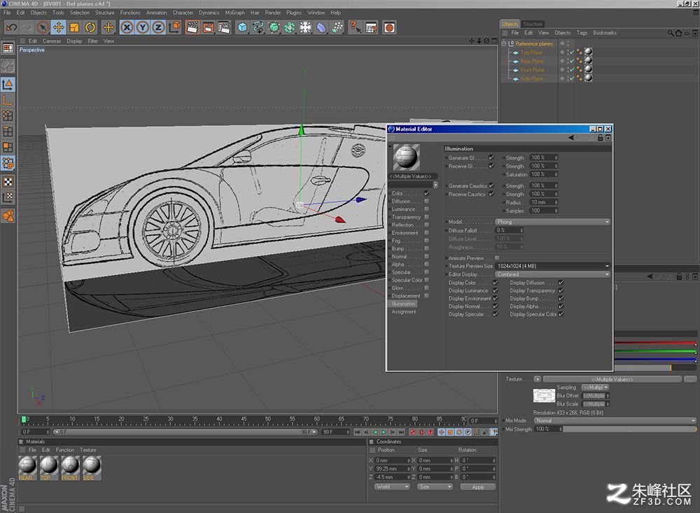
Task: Click the Texture arrow button
Action: (x=538, y=379)
